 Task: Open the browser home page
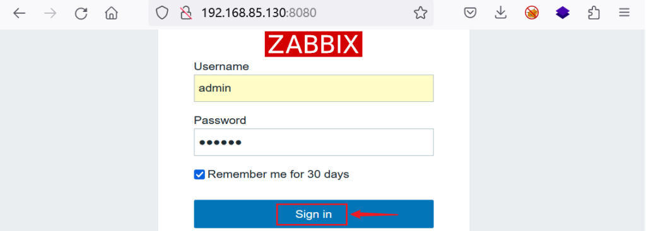pyautogui.click(x=111, y=14)
